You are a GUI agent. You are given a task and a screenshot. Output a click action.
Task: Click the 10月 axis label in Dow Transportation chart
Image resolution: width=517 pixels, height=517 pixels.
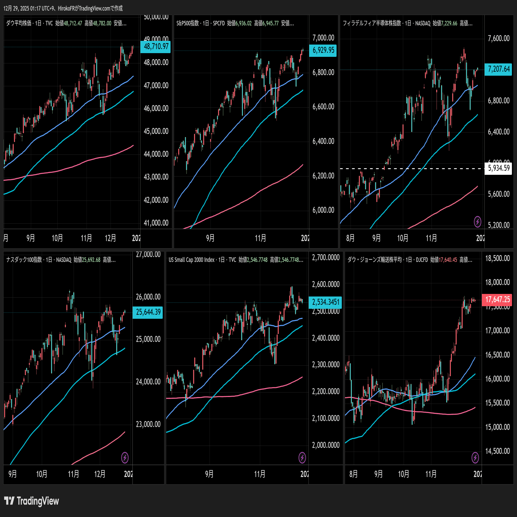tap(404, 474)
